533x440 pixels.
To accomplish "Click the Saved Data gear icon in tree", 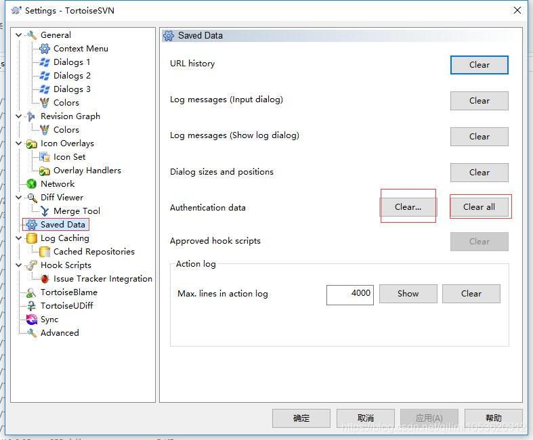I will [32, 225].
